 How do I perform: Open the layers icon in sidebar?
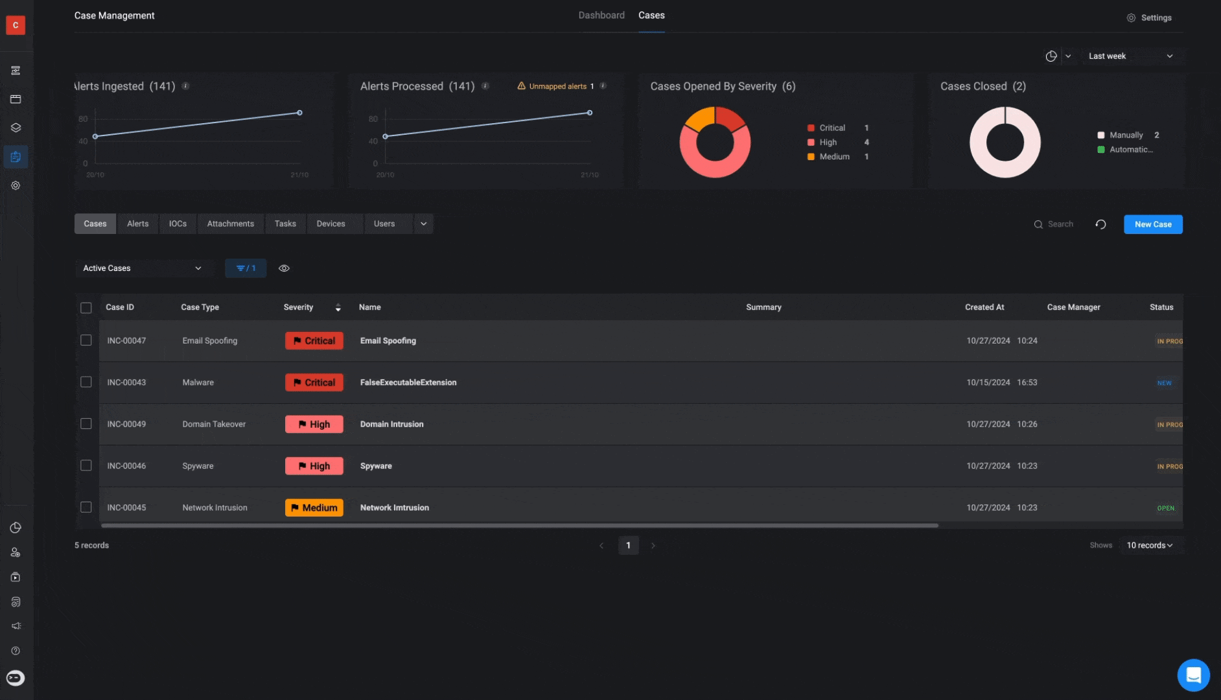(x=16, y=128)
